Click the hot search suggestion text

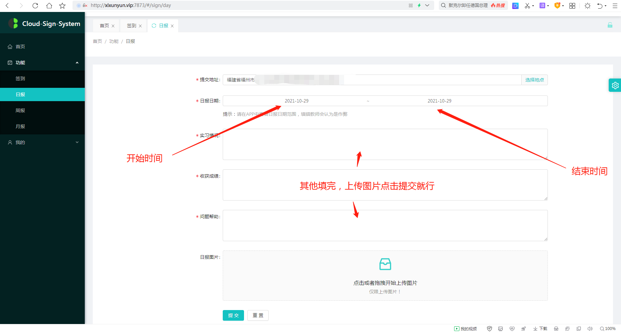(468, 5)
